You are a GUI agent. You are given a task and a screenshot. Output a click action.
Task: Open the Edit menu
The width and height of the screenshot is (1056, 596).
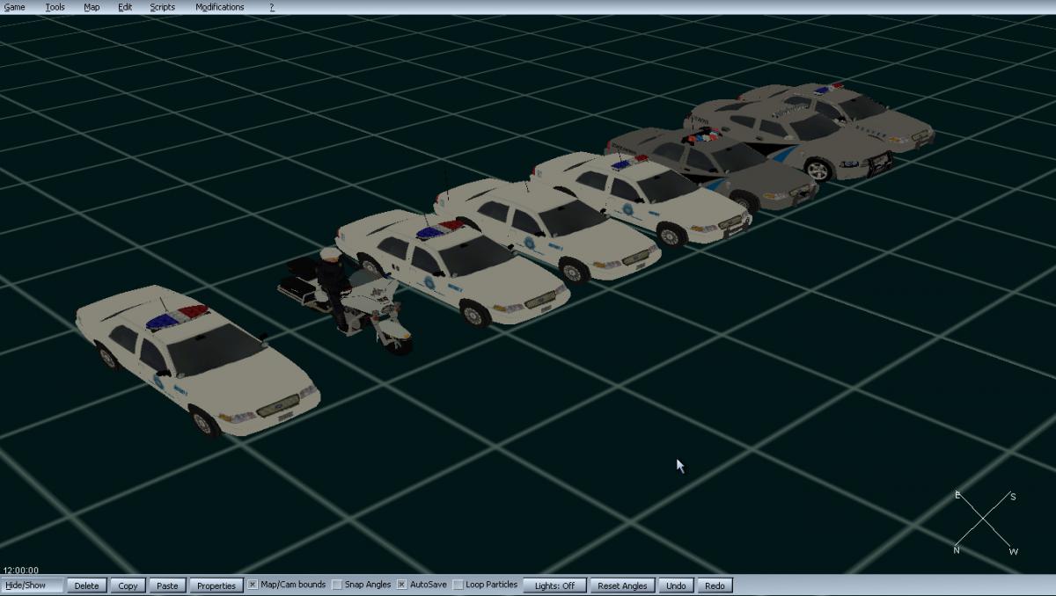pyautogui.click(x=125, y=7)
